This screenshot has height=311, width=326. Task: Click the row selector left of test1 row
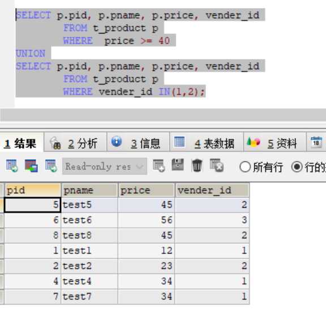2,250
